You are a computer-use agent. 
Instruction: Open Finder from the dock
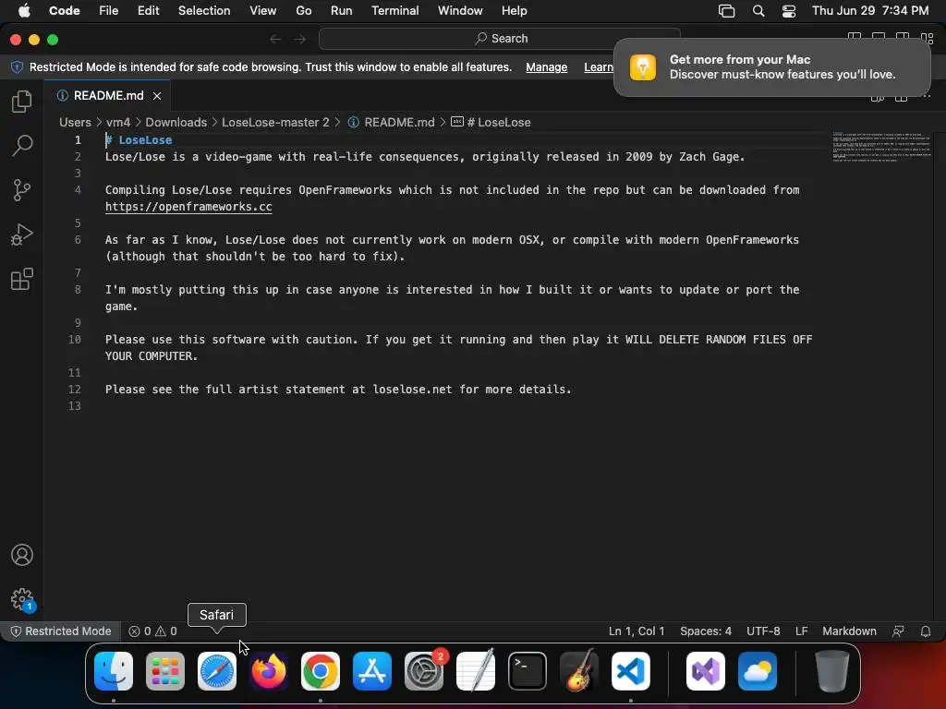114,671
